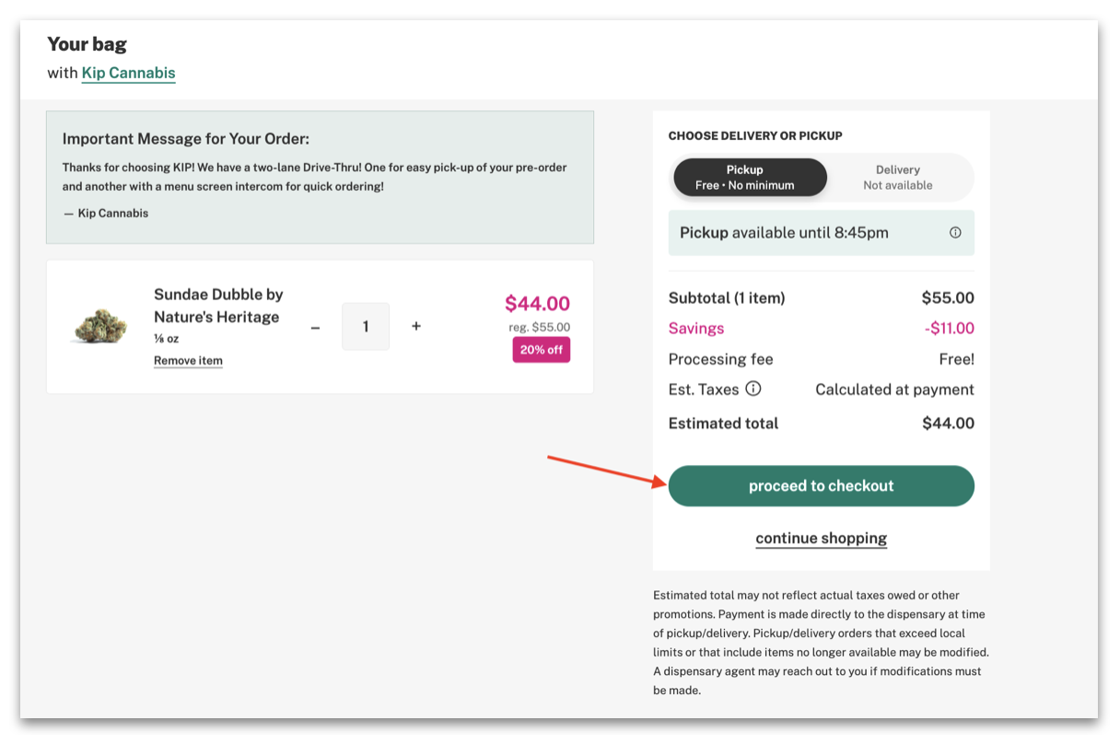Click the Free! processing fee value
This screenshot has height=744, width=1120.
957,359
